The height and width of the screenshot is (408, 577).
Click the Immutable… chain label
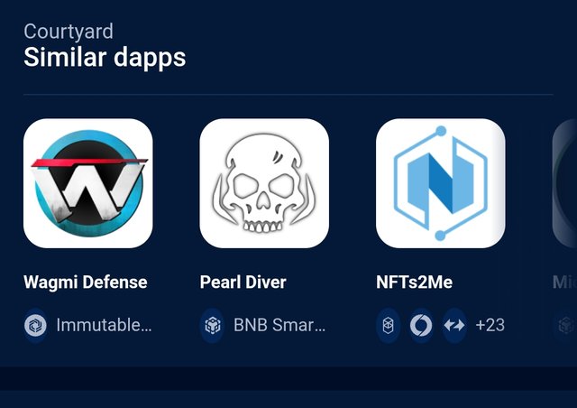tap(104, 325)
